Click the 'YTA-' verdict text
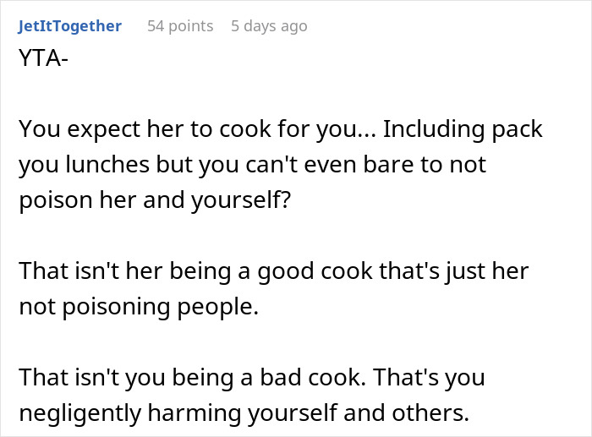This screenshot has height=437, width=592. pyautogui.click(x=43, y=58)
